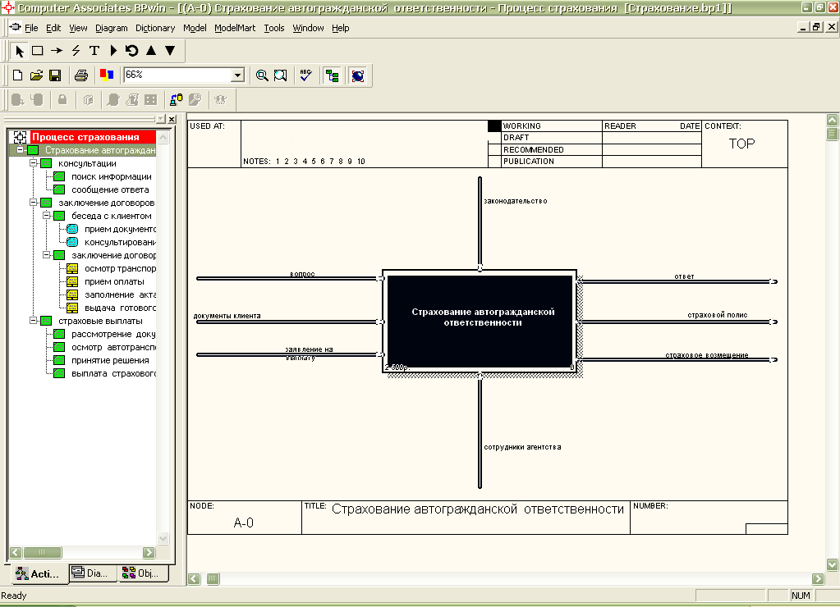Click the wrench ModelMart toolbar icon

tap(195, 99)
